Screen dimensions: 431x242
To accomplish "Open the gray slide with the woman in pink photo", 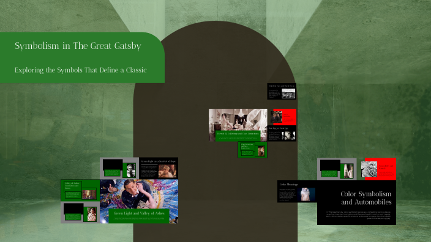I will 80,213.
